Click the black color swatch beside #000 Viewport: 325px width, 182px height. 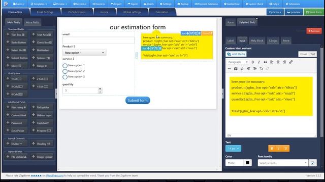[247, 163]
